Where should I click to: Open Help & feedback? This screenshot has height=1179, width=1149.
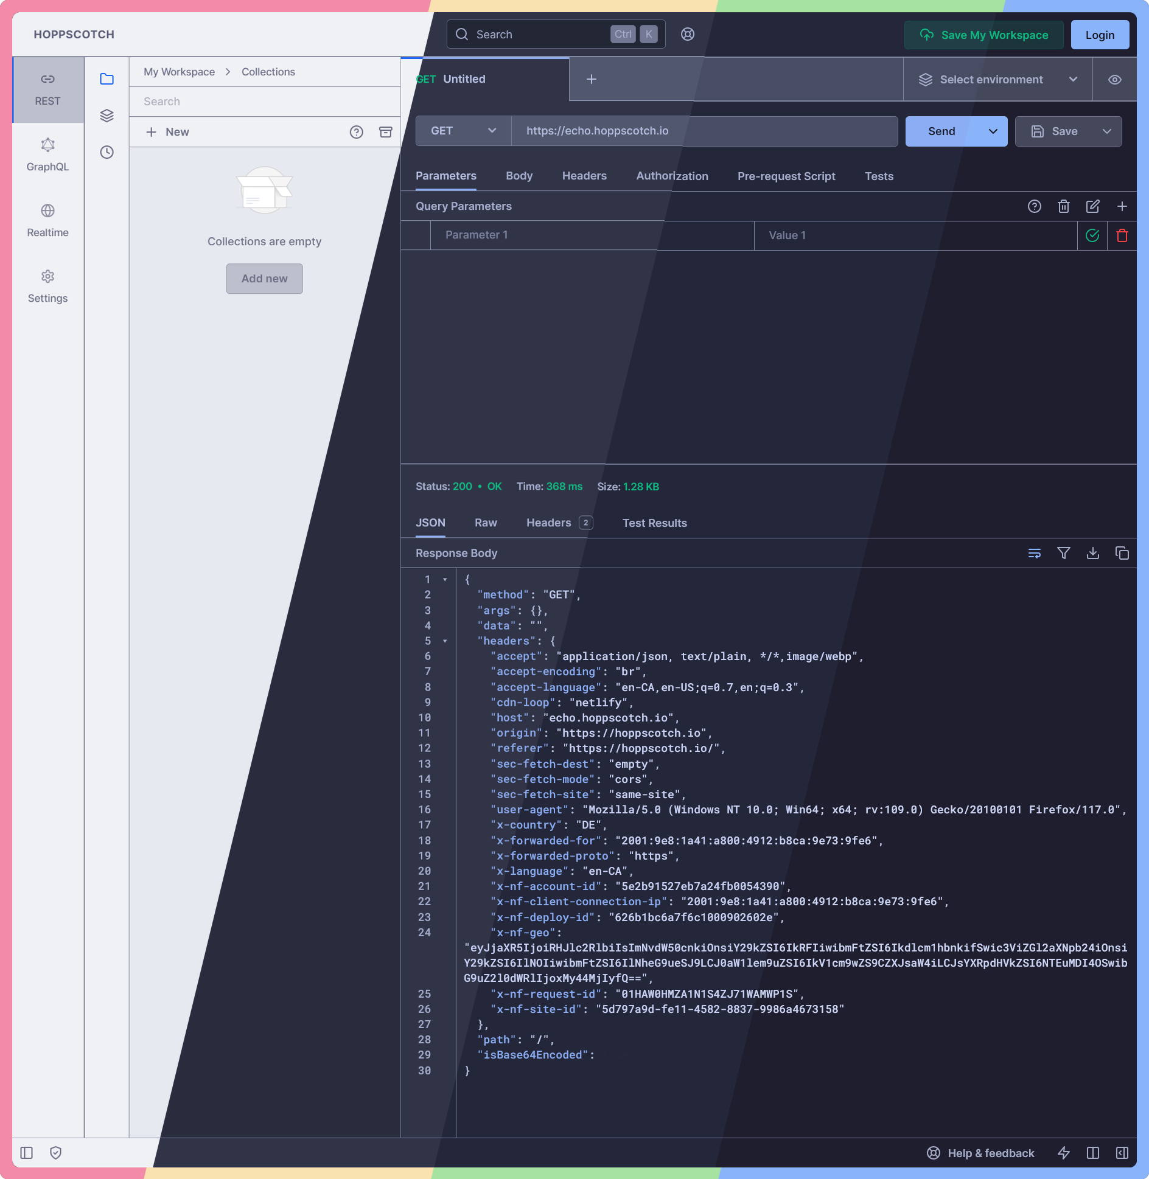980,1153
